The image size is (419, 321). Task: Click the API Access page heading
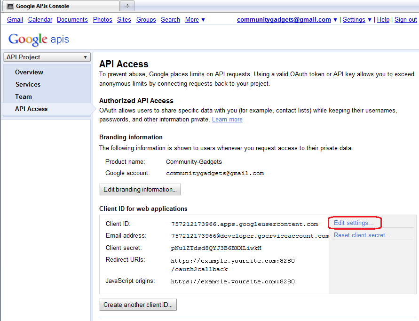click(x=124, y=64)
